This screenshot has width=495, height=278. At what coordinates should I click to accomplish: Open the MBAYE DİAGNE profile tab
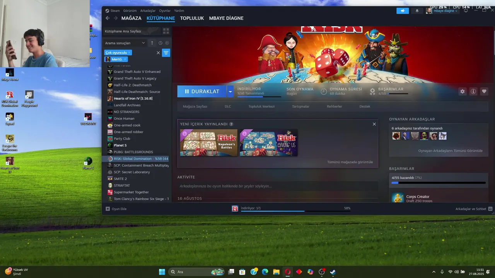(226, 18)
